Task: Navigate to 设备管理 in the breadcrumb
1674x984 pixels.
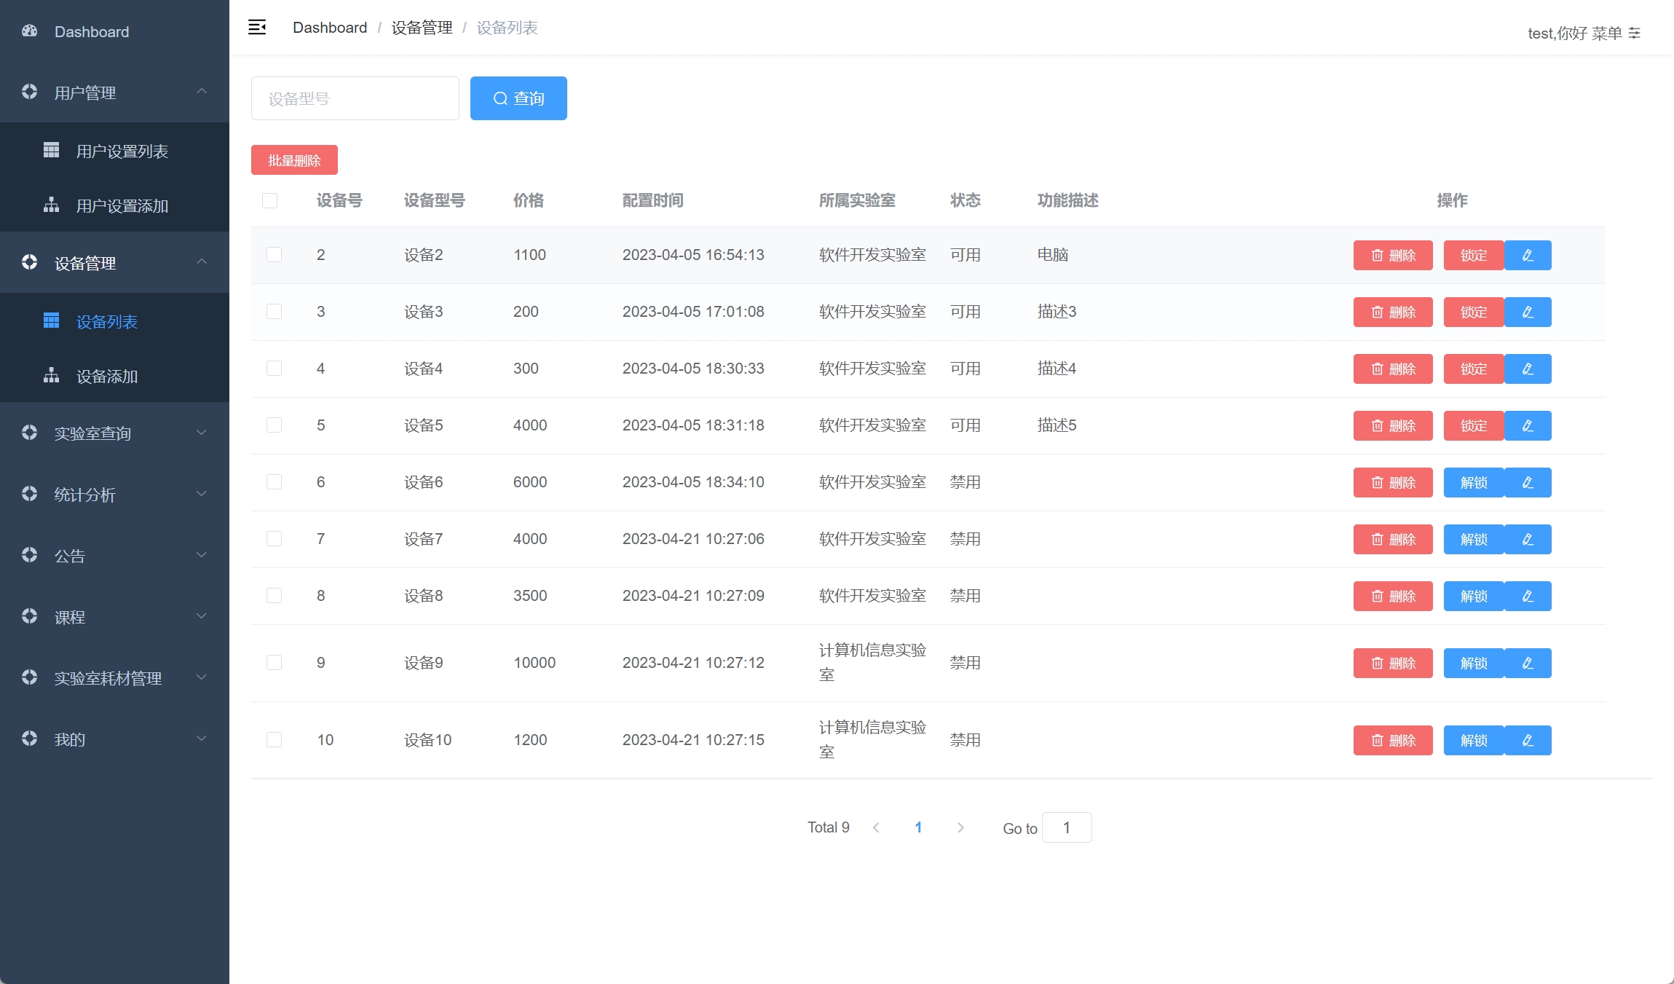Action: coord(422,28)
